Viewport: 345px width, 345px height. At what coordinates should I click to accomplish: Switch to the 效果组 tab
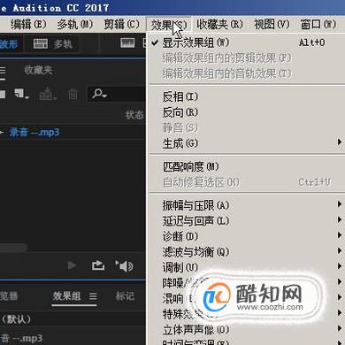tap(66, 295)
